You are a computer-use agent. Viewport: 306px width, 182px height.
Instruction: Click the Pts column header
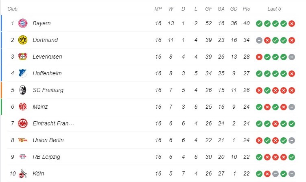246,9
